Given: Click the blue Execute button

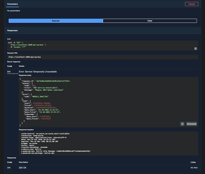Looking at the screenshot, I should point(56,21).
